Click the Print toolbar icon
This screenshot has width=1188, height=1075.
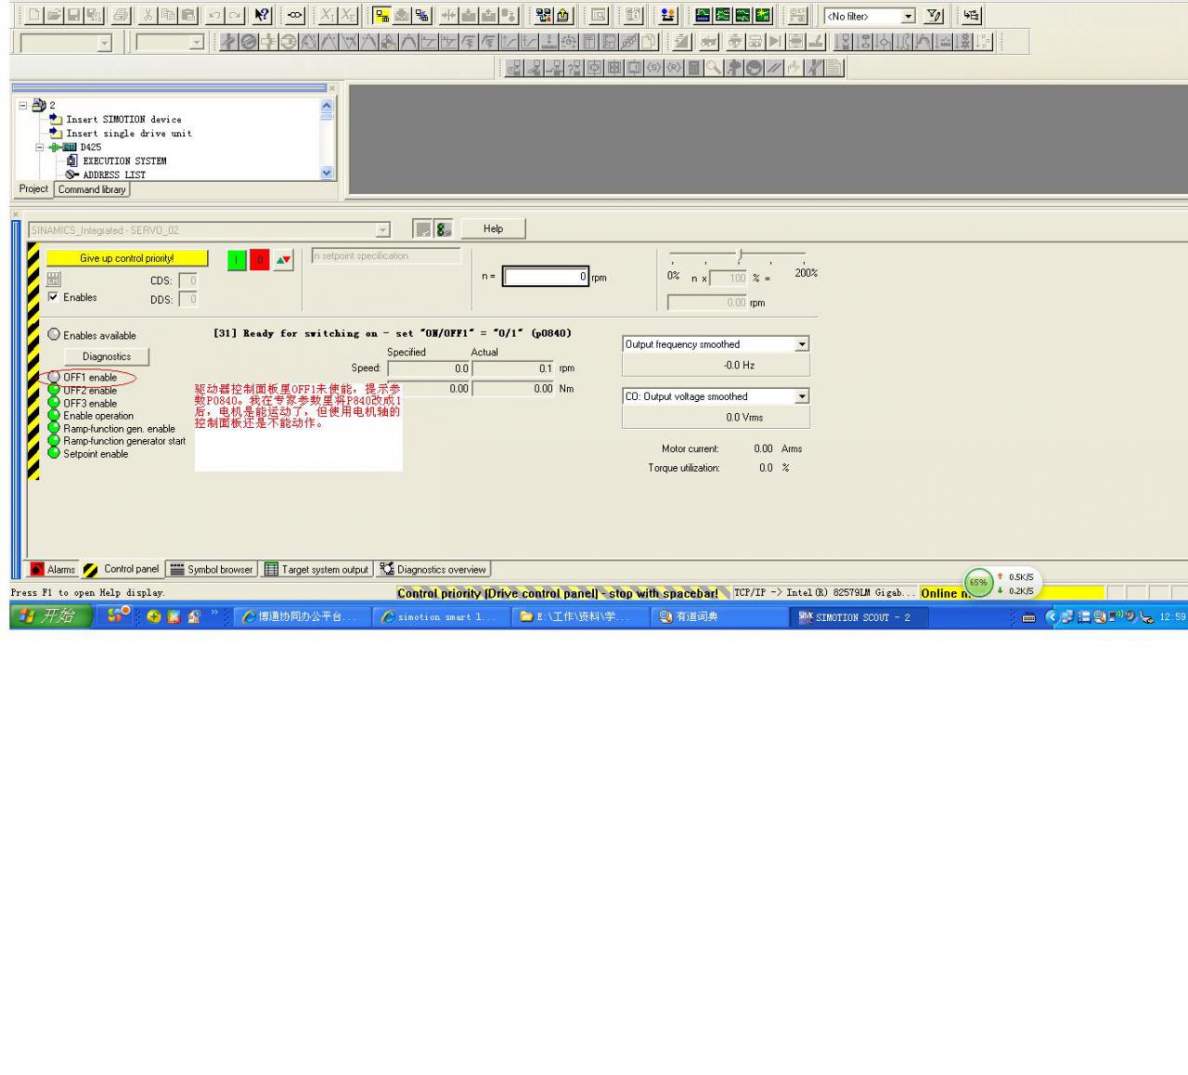coord(121,15)
